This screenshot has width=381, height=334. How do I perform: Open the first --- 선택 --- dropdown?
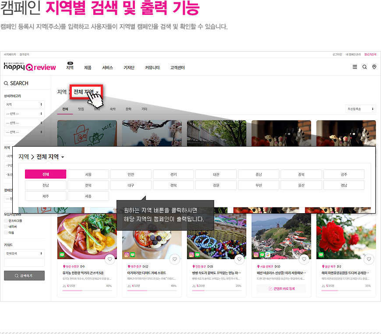(24, 114)
